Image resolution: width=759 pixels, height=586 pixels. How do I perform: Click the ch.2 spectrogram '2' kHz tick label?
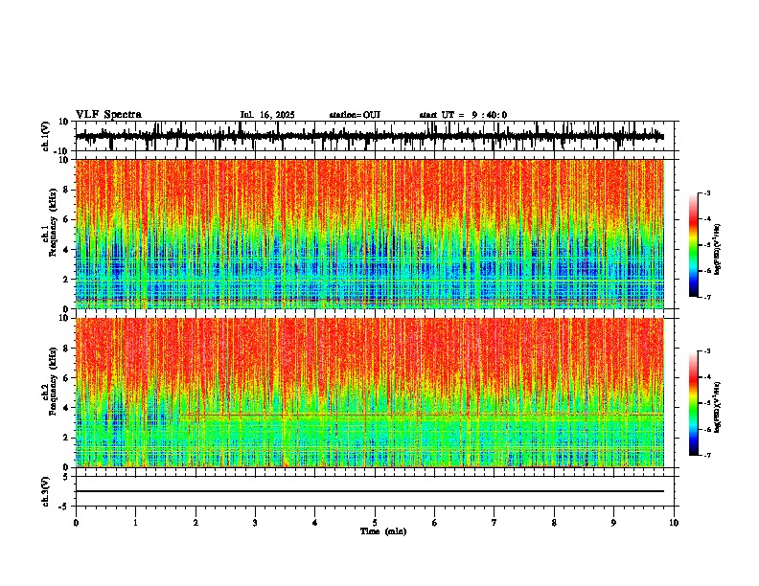pyautogui.click(x=66, y=438)
